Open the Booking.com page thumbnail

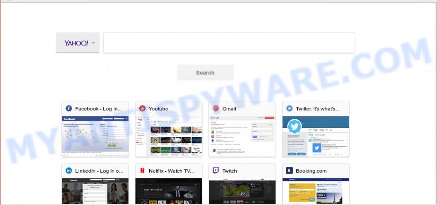(316, 191)
